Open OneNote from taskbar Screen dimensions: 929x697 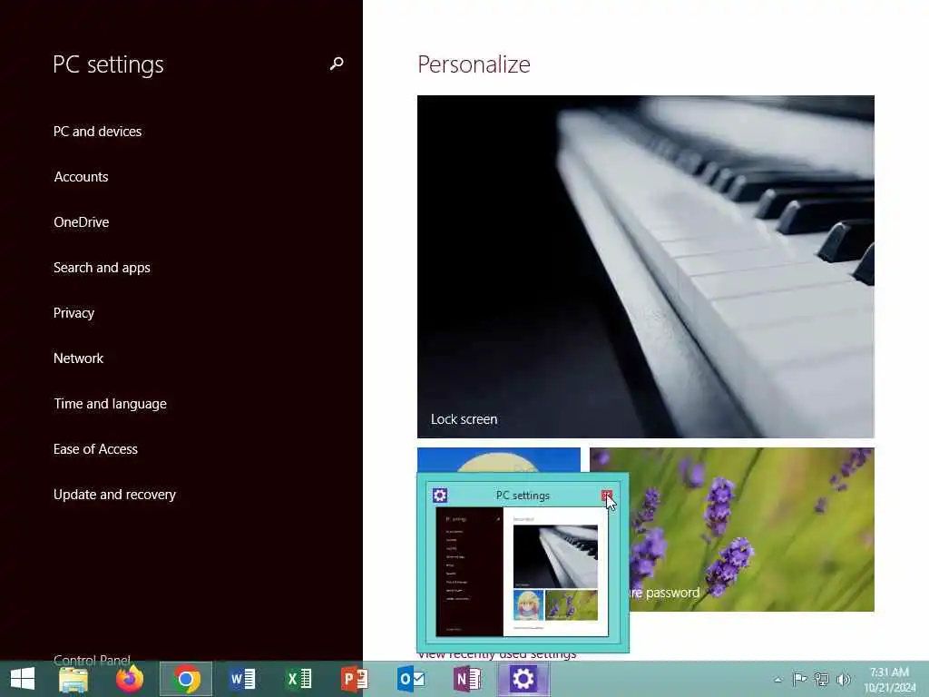[467, 679]
